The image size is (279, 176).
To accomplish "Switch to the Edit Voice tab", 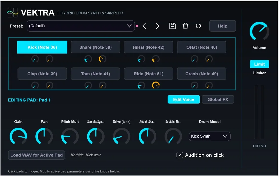I will (x=184, y=99).
